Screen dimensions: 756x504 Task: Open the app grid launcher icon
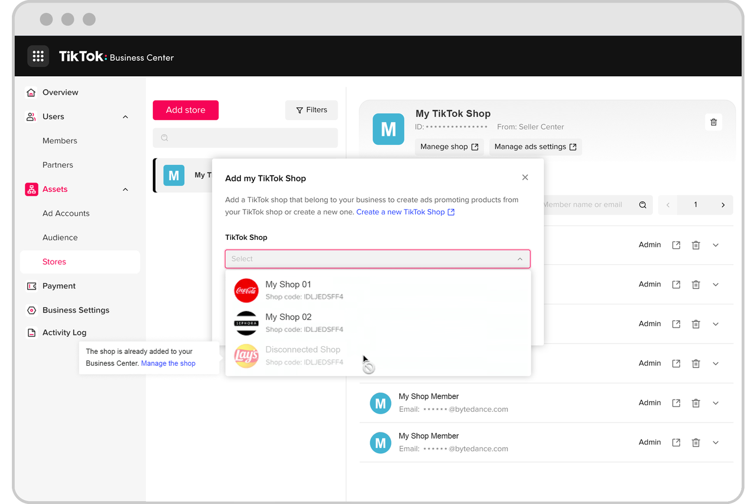tap(38, 56)
